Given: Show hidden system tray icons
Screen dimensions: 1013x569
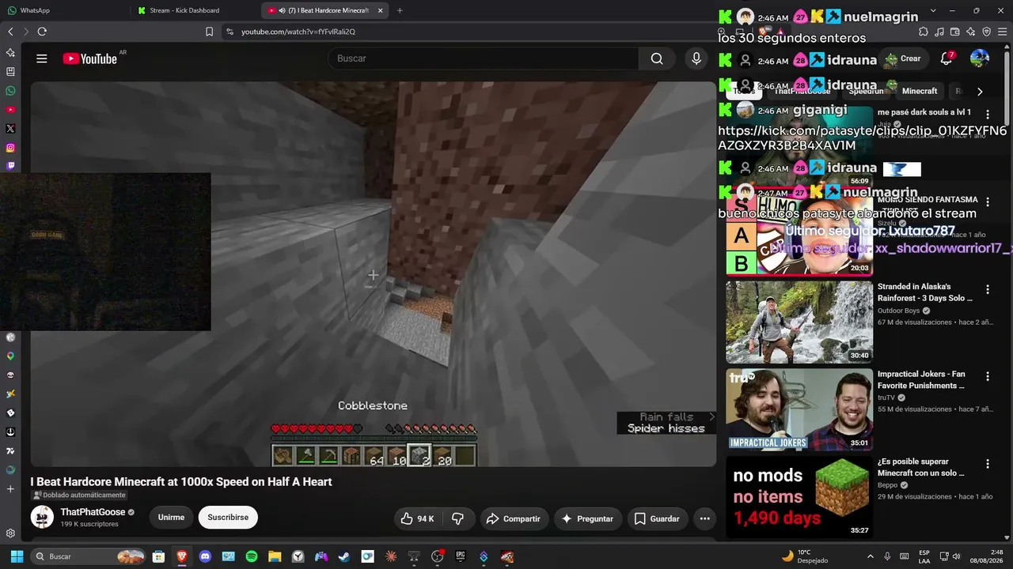Looking at the screenshot, I should point(871,556).
